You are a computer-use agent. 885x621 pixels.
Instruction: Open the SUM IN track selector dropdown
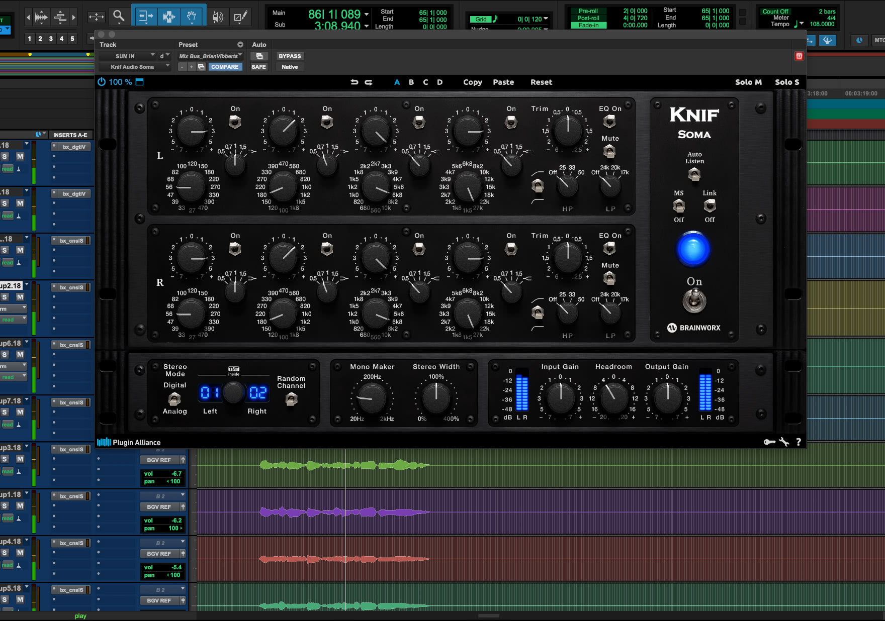[128, 56]
